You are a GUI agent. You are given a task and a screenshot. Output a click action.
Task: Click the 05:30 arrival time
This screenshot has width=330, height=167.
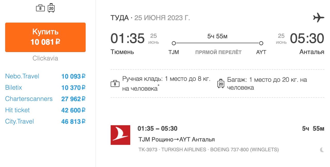tap(307, 39)
